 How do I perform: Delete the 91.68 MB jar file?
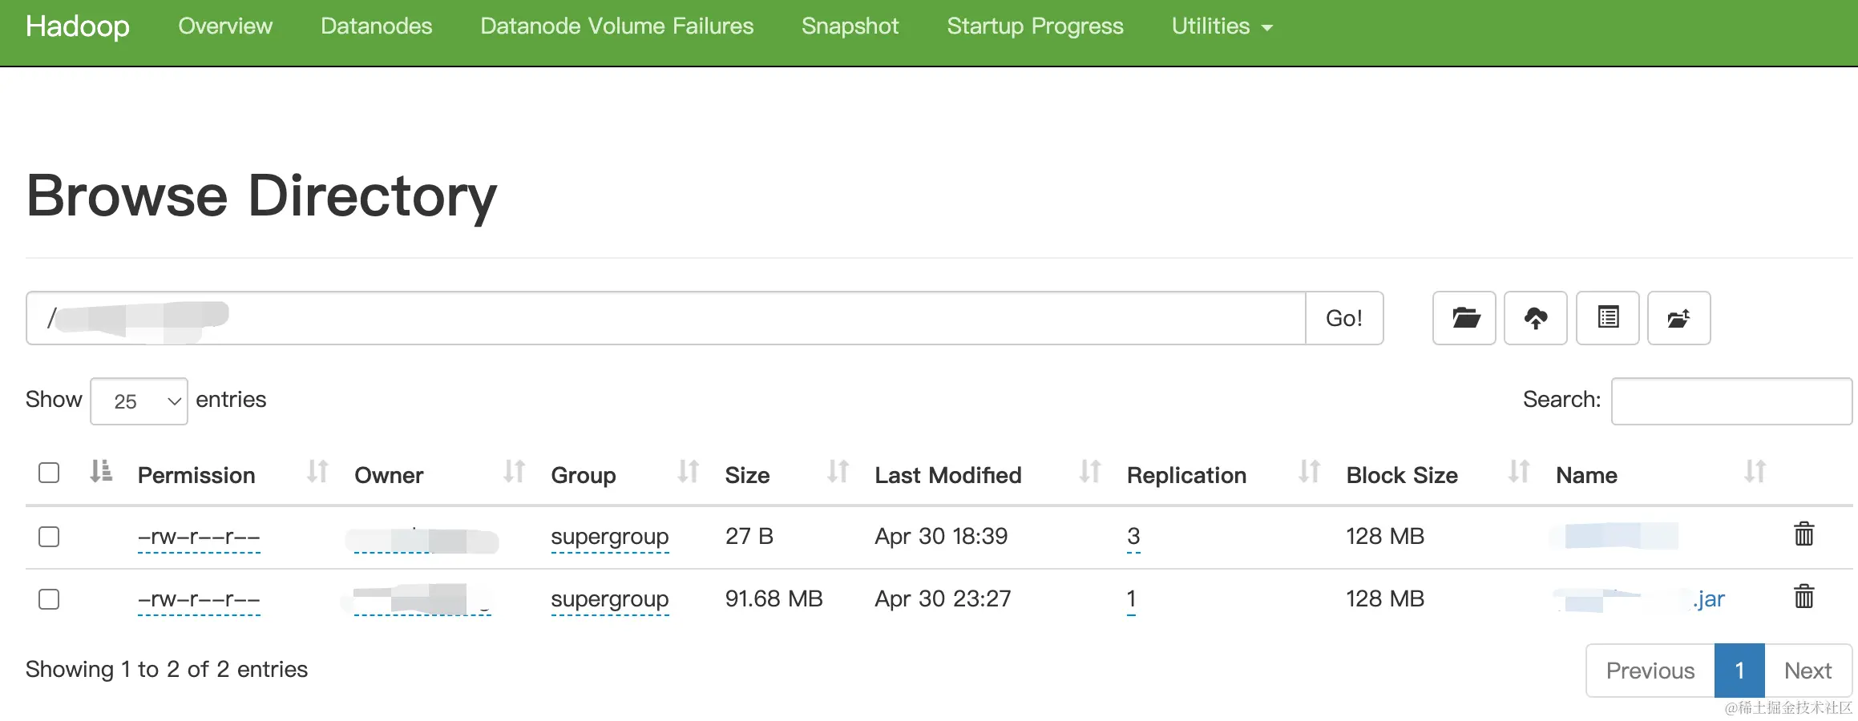[x=1803, y=597]
